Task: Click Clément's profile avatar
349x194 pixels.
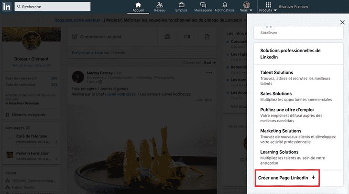Action: pyautogui.click(x=32, y=41)
